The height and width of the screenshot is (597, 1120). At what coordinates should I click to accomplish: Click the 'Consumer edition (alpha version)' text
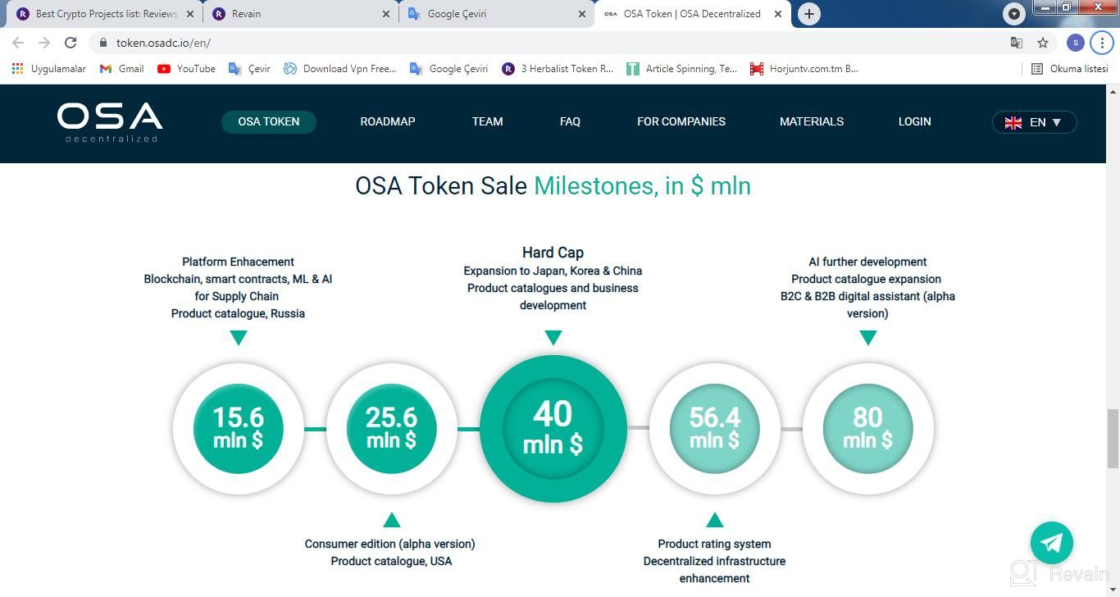pos(390,544)
